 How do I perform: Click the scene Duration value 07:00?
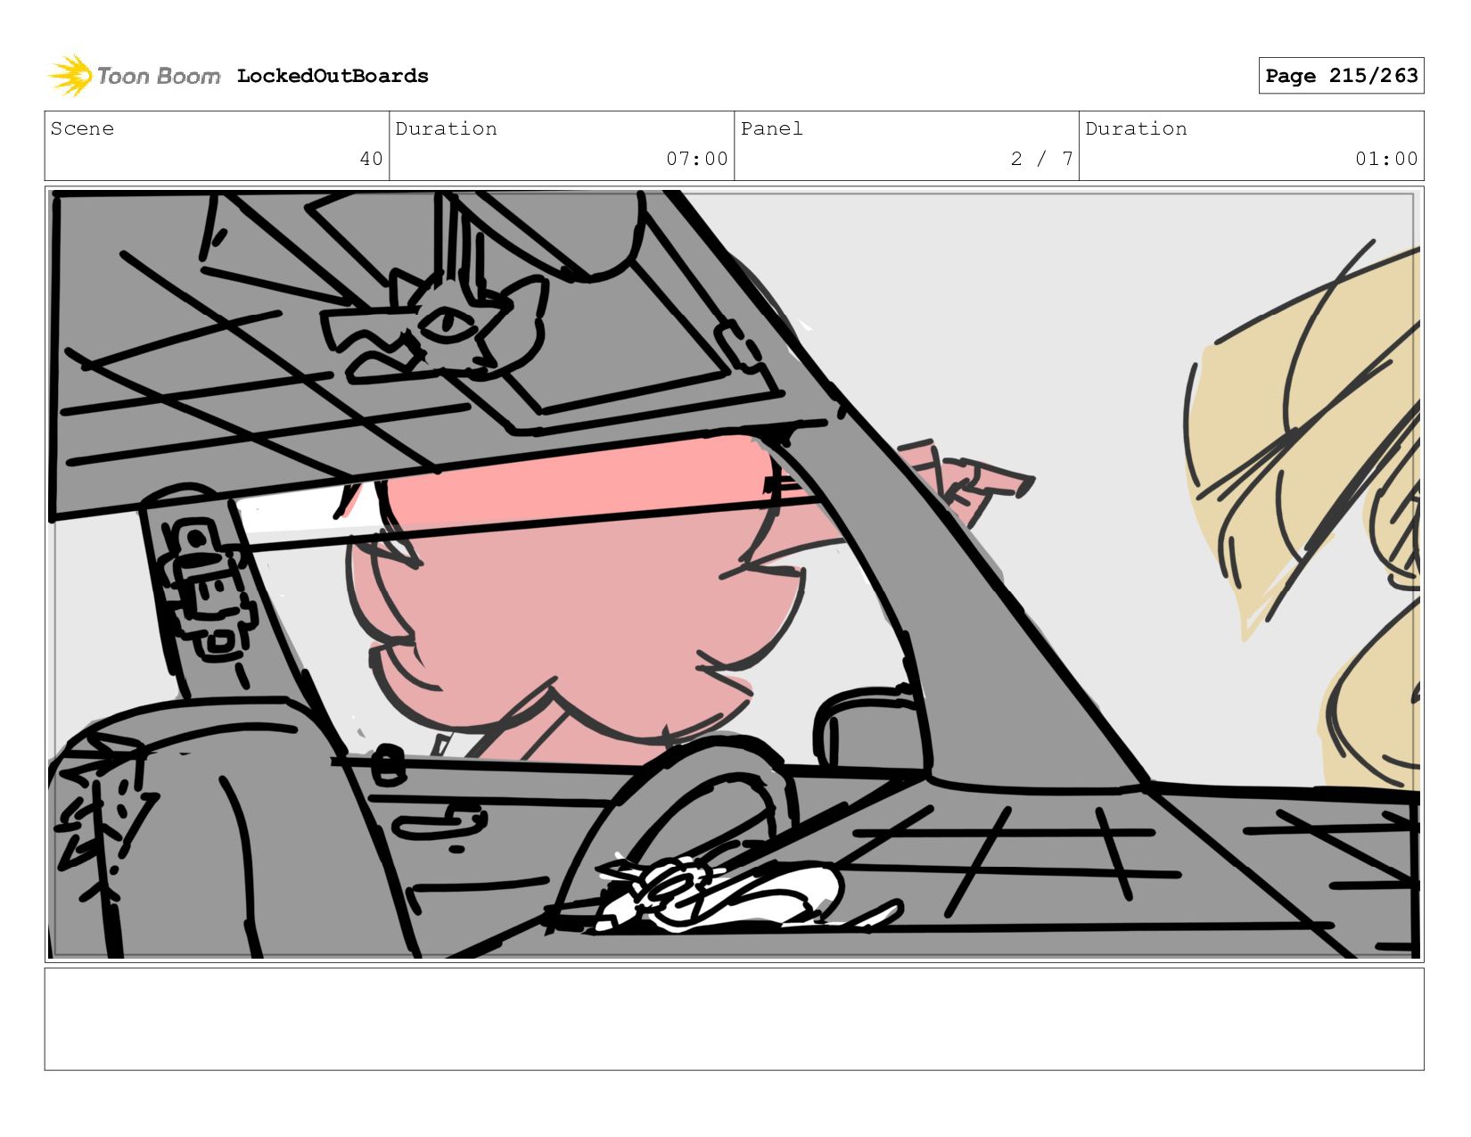pyautogui.click(x=697, y=159)
